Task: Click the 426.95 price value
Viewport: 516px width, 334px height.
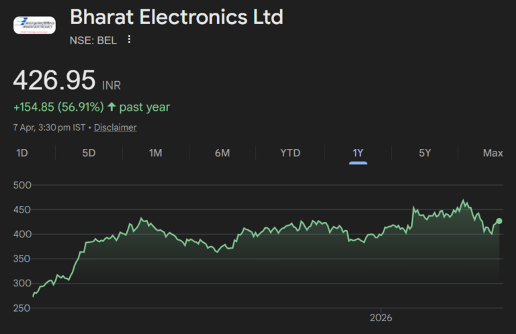Action: (54, 80)
